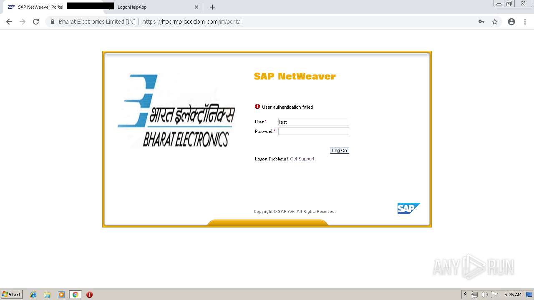Viewport: 534px width, 300px height.
Task: Click the address bar URL
Action: 192,22
